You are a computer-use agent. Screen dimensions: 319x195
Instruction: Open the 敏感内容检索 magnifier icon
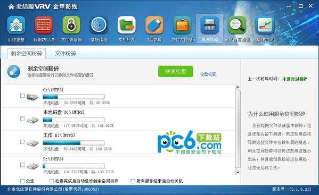point(237,26)
